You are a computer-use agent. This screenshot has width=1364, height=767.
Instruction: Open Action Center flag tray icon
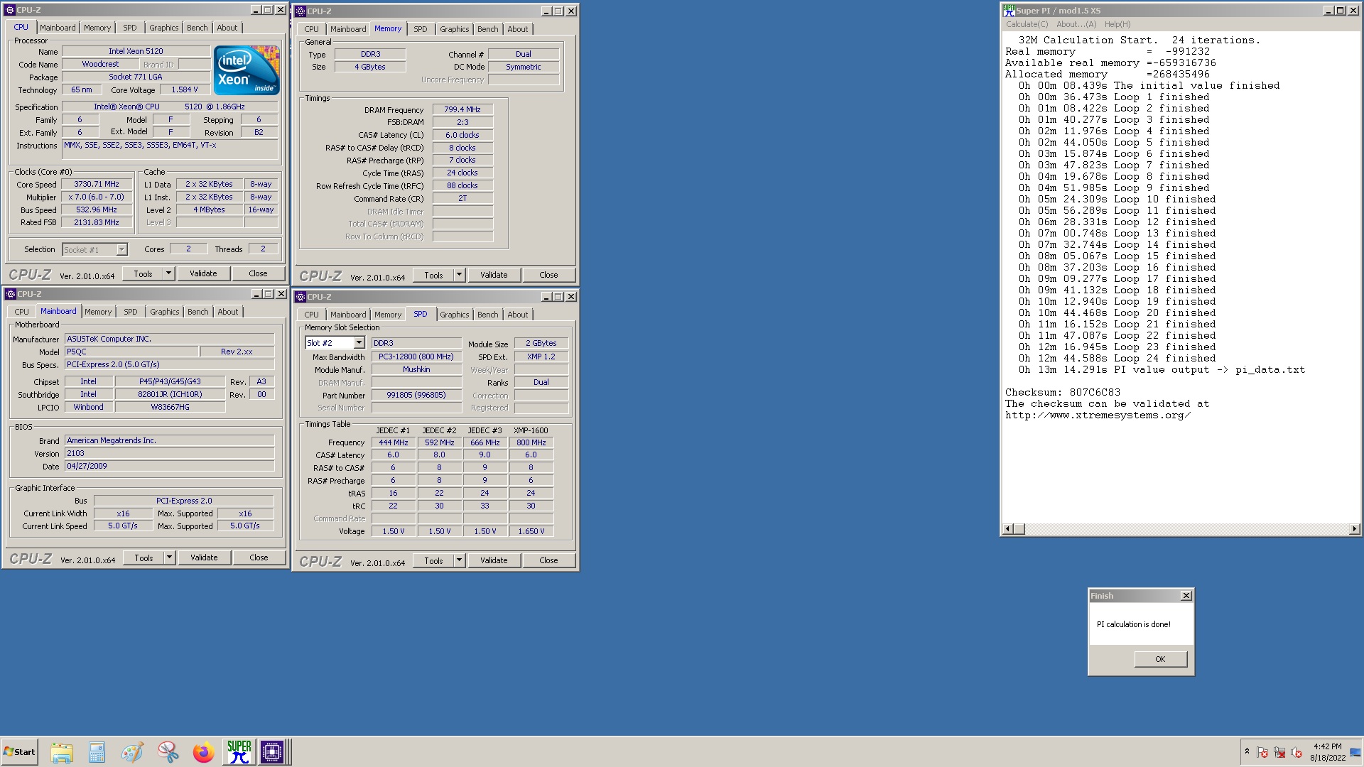1262,753
